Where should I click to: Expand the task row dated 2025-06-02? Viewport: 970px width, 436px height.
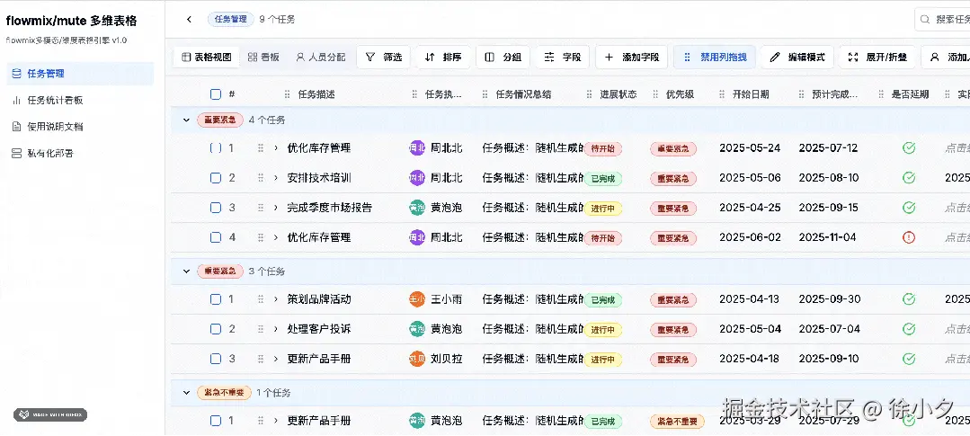[276, 237]
